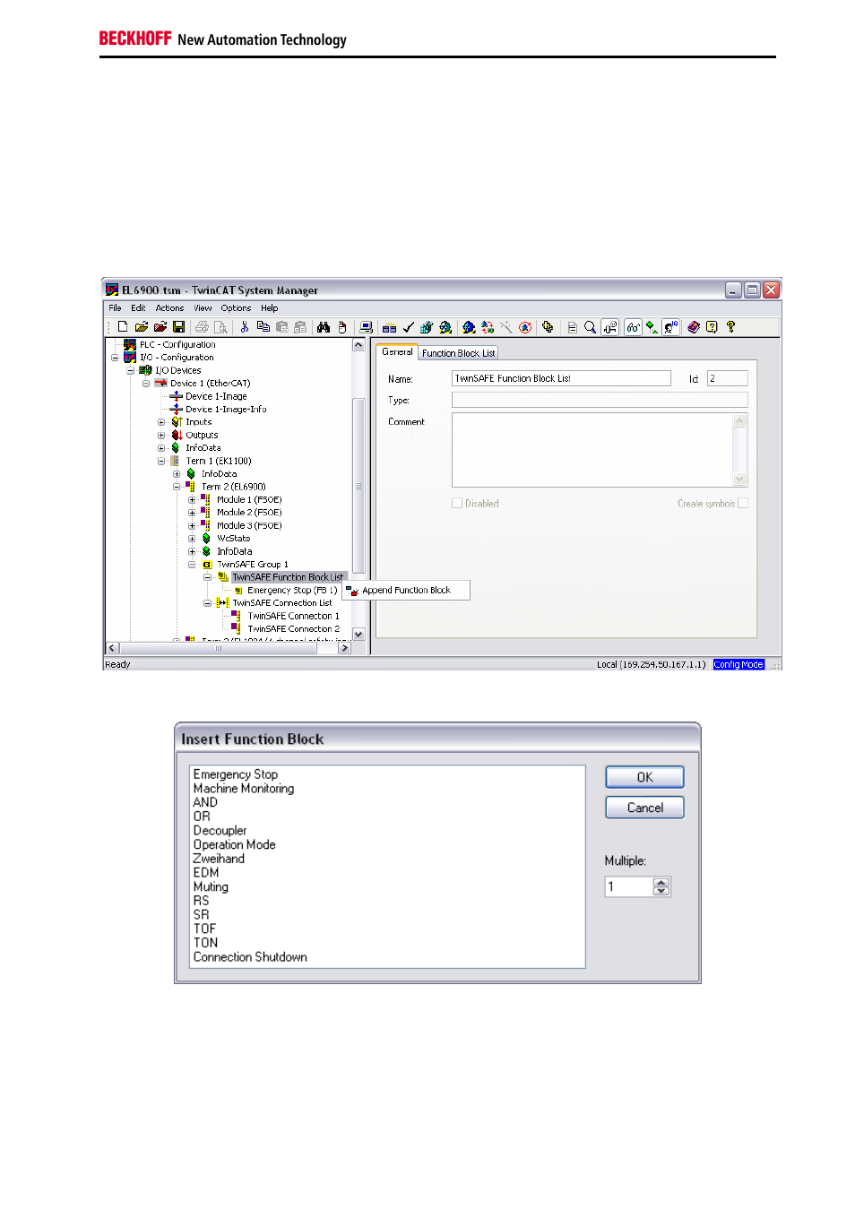Collapse the Term 2 (EL6900) node
855x1210 pixels.
pos(177,487)
